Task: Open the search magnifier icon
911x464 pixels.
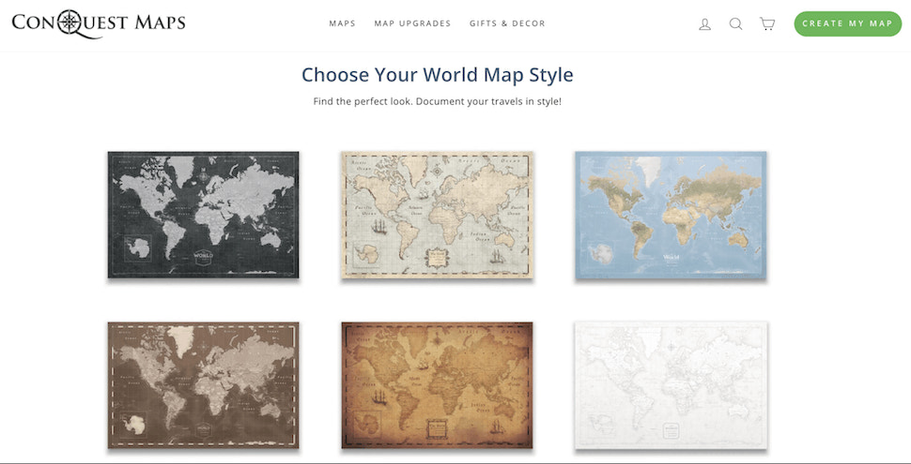Action: 735,23
